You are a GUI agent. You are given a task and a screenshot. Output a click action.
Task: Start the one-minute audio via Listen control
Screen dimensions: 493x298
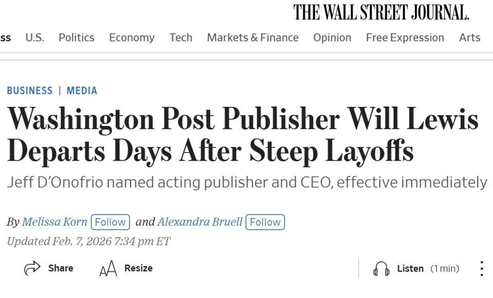click(x=408, y=268)
